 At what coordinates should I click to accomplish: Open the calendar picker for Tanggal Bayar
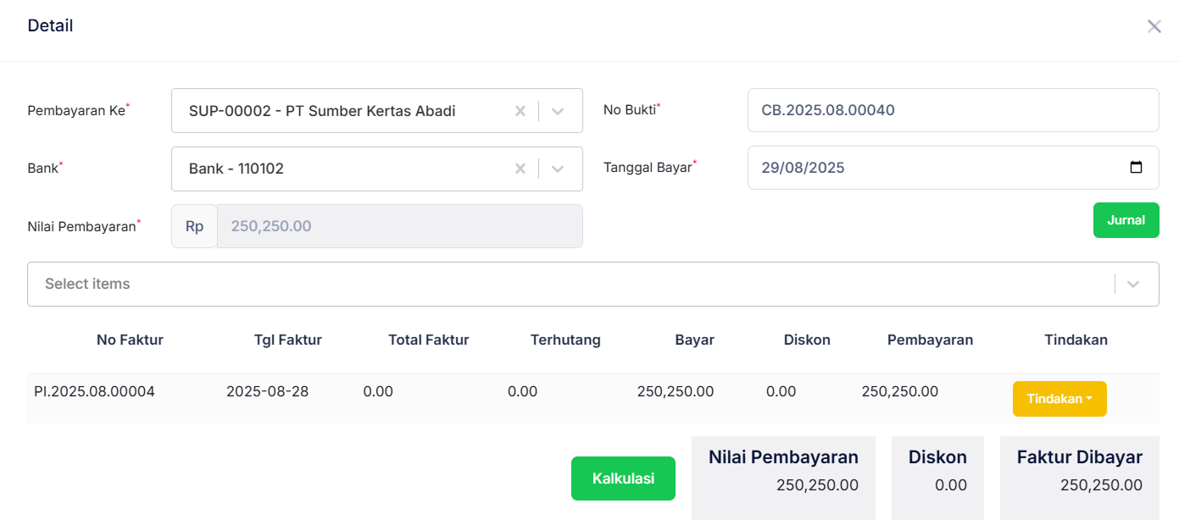tap(1137, 168)
